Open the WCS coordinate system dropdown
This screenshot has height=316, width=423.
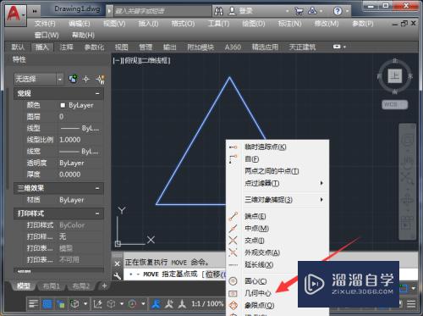click(395, 104)
